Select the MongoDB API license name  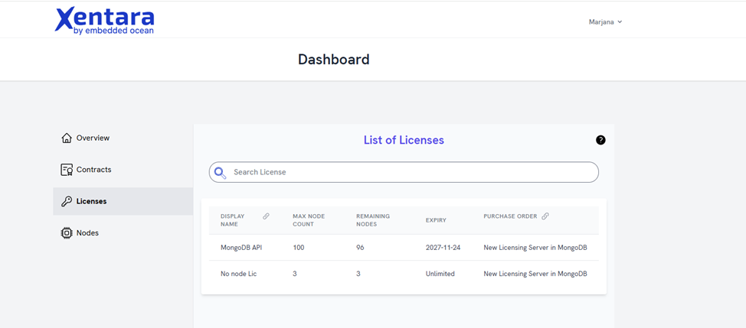[241, 248]
